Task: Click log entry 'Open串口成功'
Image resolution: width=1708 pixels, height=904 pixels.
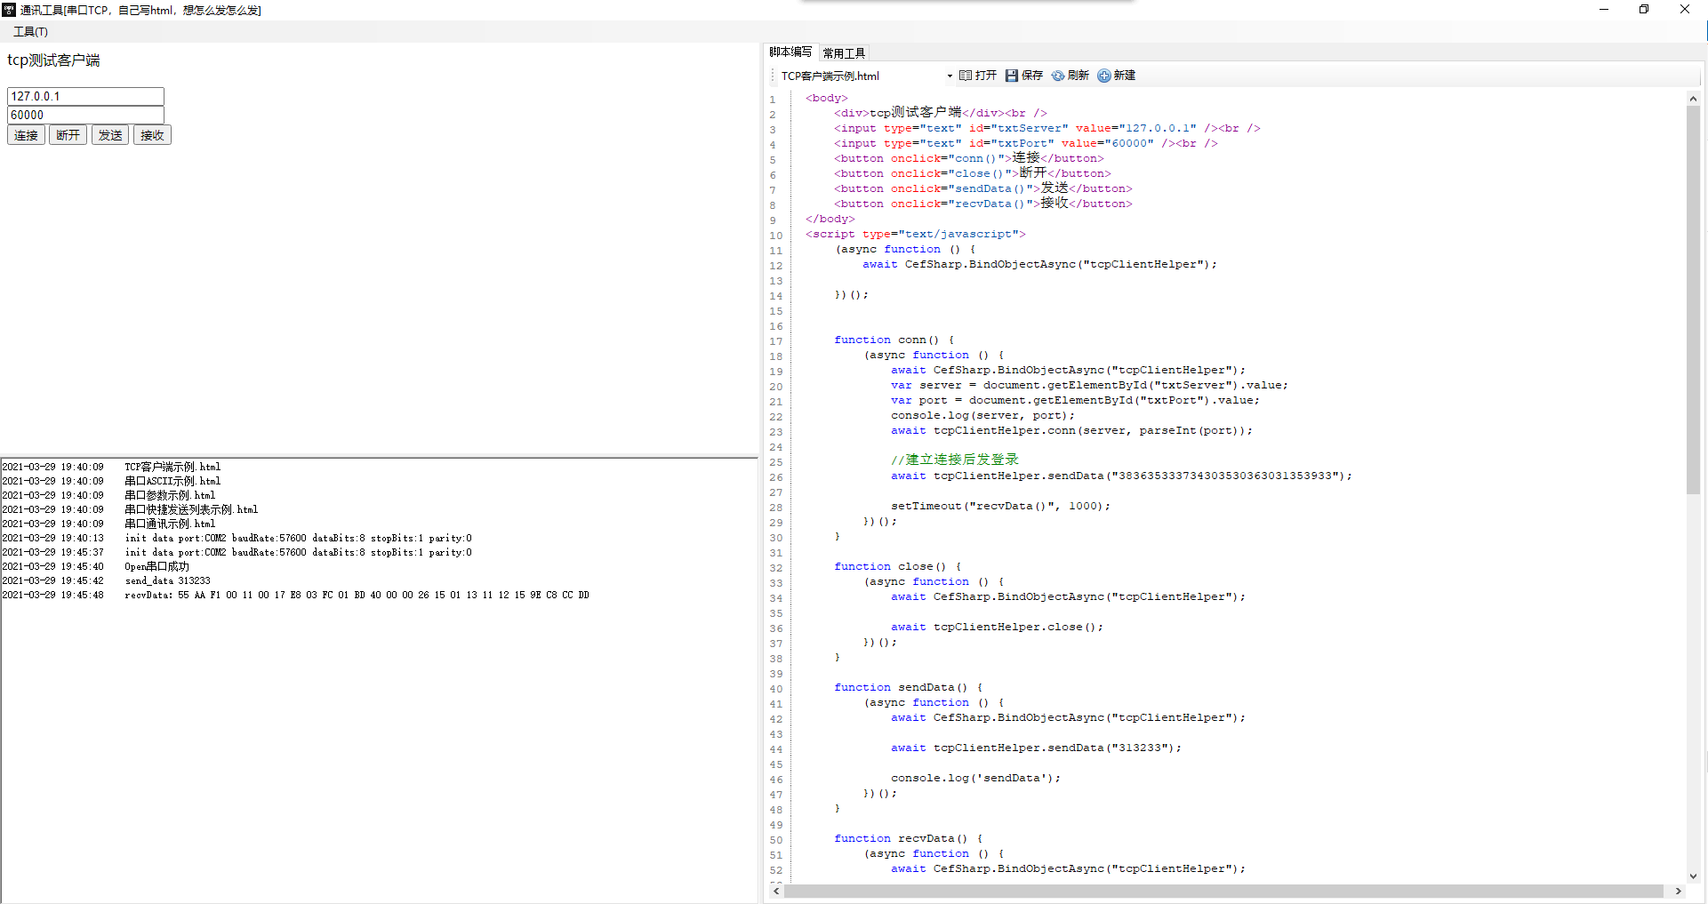Action: tap(156, 566)
